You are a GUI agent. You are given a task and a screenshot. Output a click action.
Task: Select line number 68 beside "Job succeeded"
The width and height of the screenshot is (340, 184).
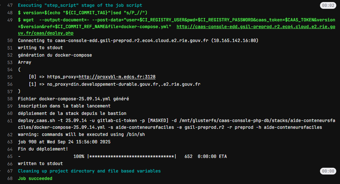[x=10, y=178]
